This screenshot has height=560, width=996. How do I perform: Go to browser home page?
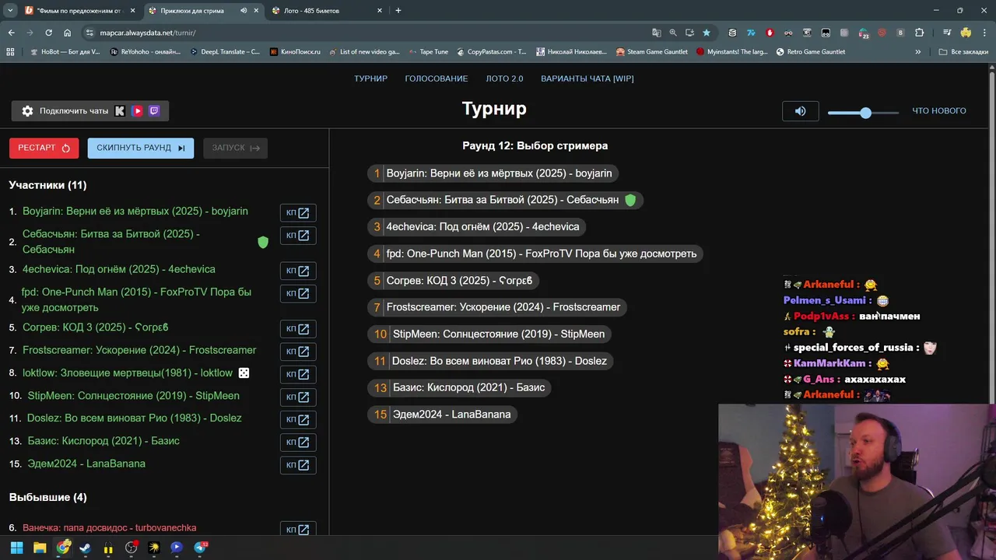point(67,33)
